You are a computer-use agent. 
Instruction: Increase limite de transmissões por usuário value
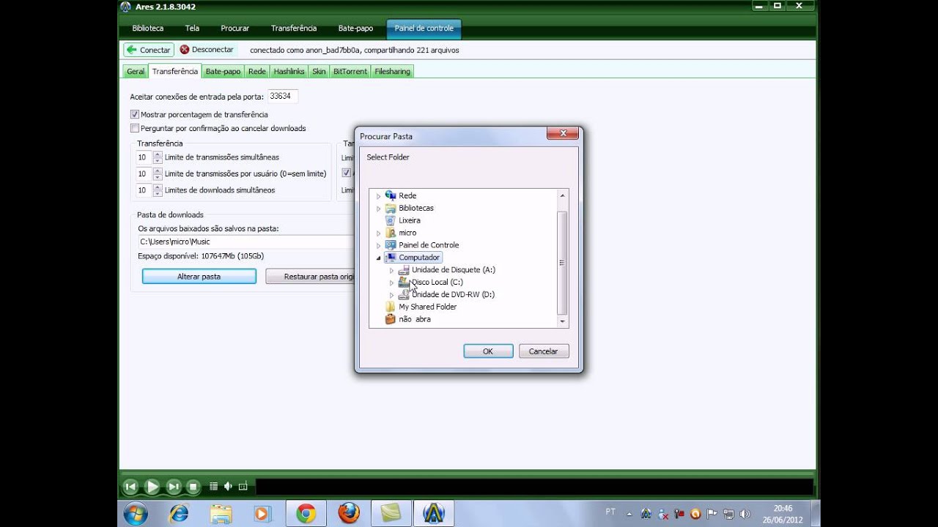coord(158,171)
